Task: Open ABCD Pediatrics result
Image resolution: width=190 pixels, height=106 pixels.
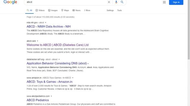Action: (38, 100)
